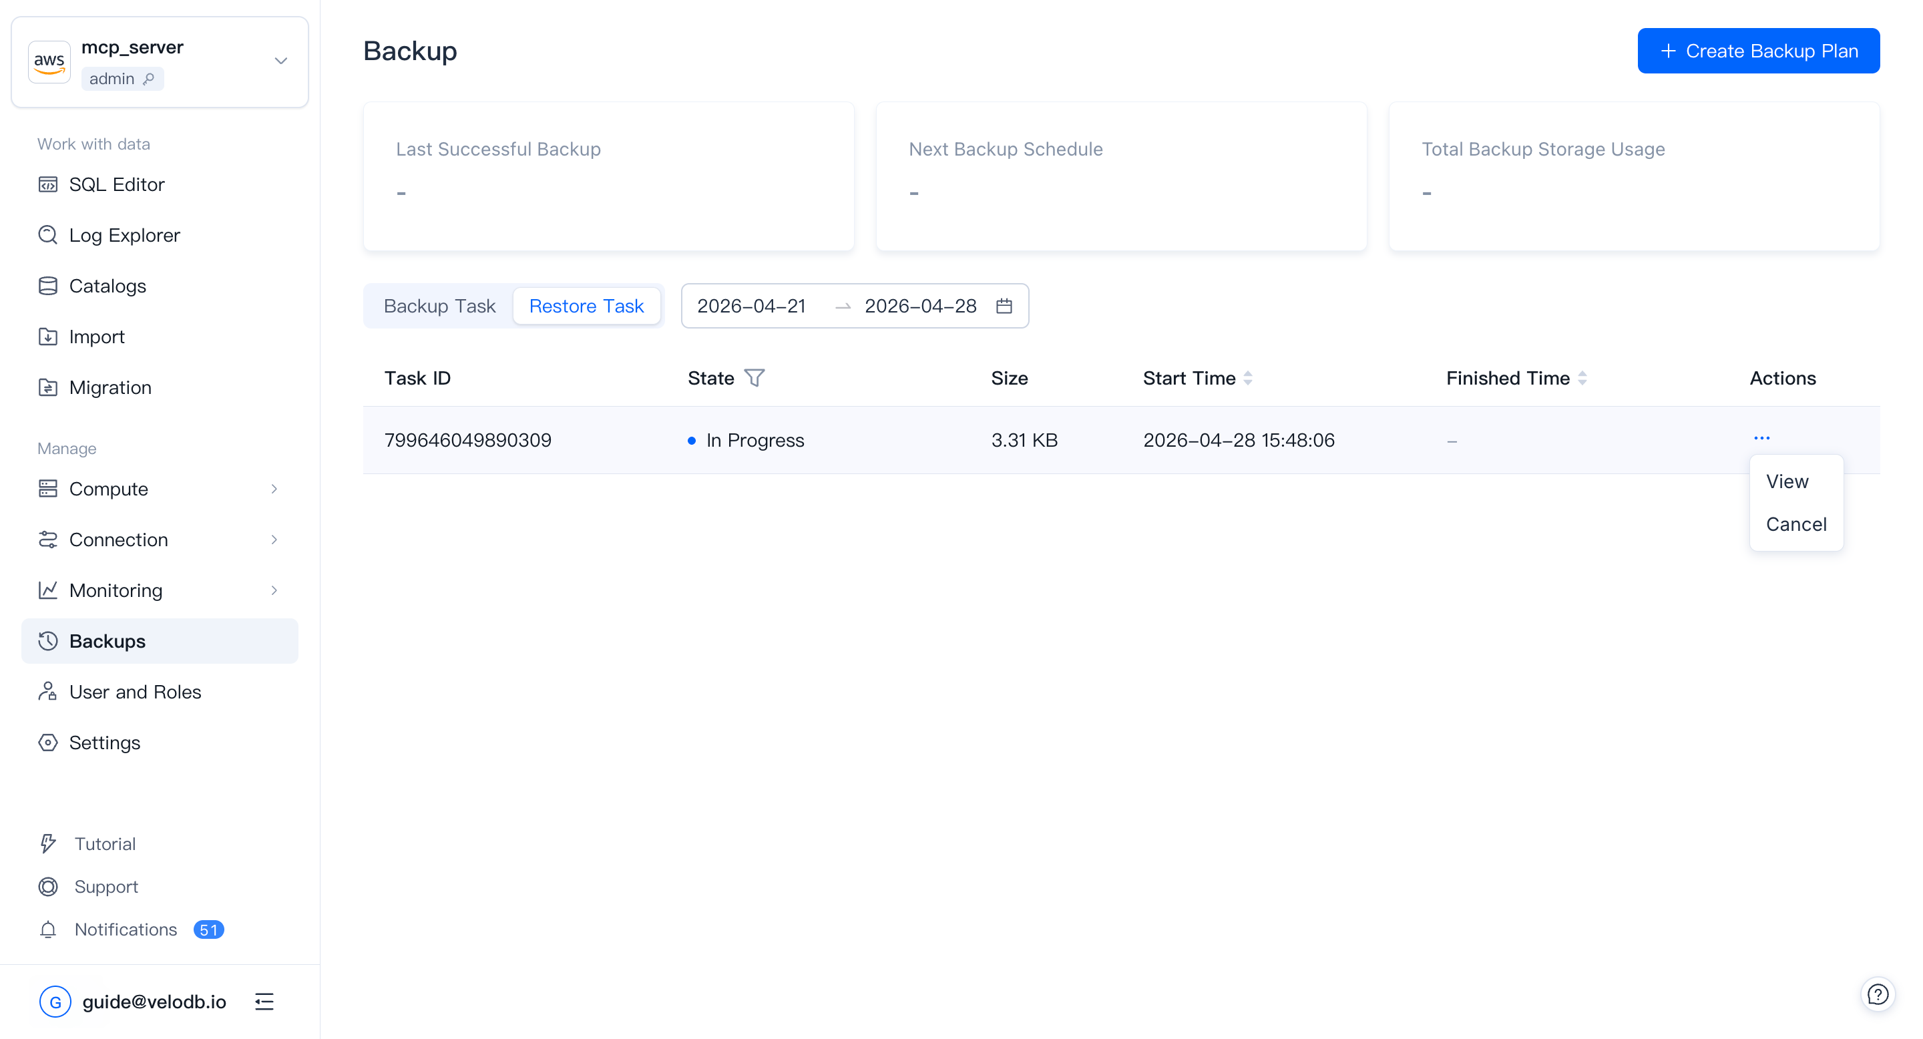This screenshot has height=1039, width=1923.
Task: Open the Log Explorer
Action: (x=124, y=235)
